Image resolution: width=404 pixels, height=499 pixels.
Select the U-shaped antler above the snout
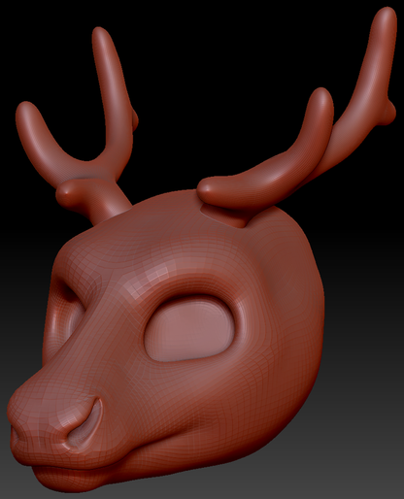(77, 126)
